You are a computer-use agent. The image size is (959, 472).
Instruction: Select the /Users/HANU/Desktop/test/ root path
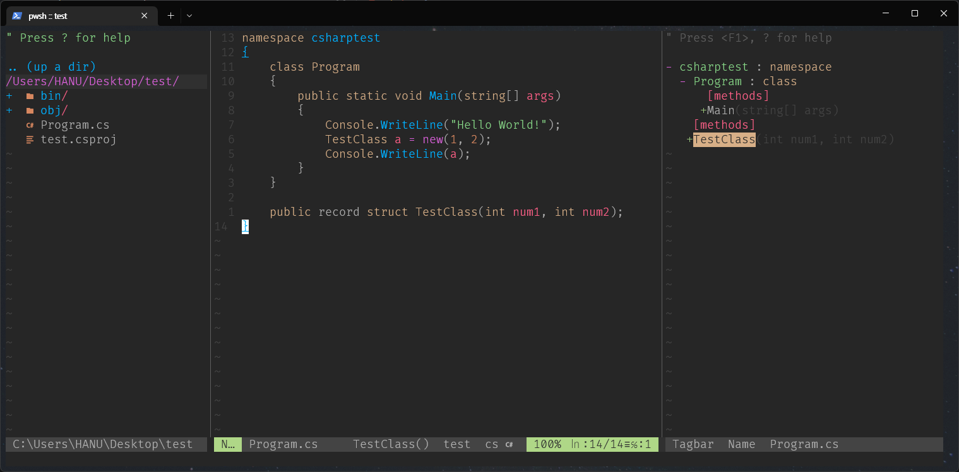[x=93, y=81]
